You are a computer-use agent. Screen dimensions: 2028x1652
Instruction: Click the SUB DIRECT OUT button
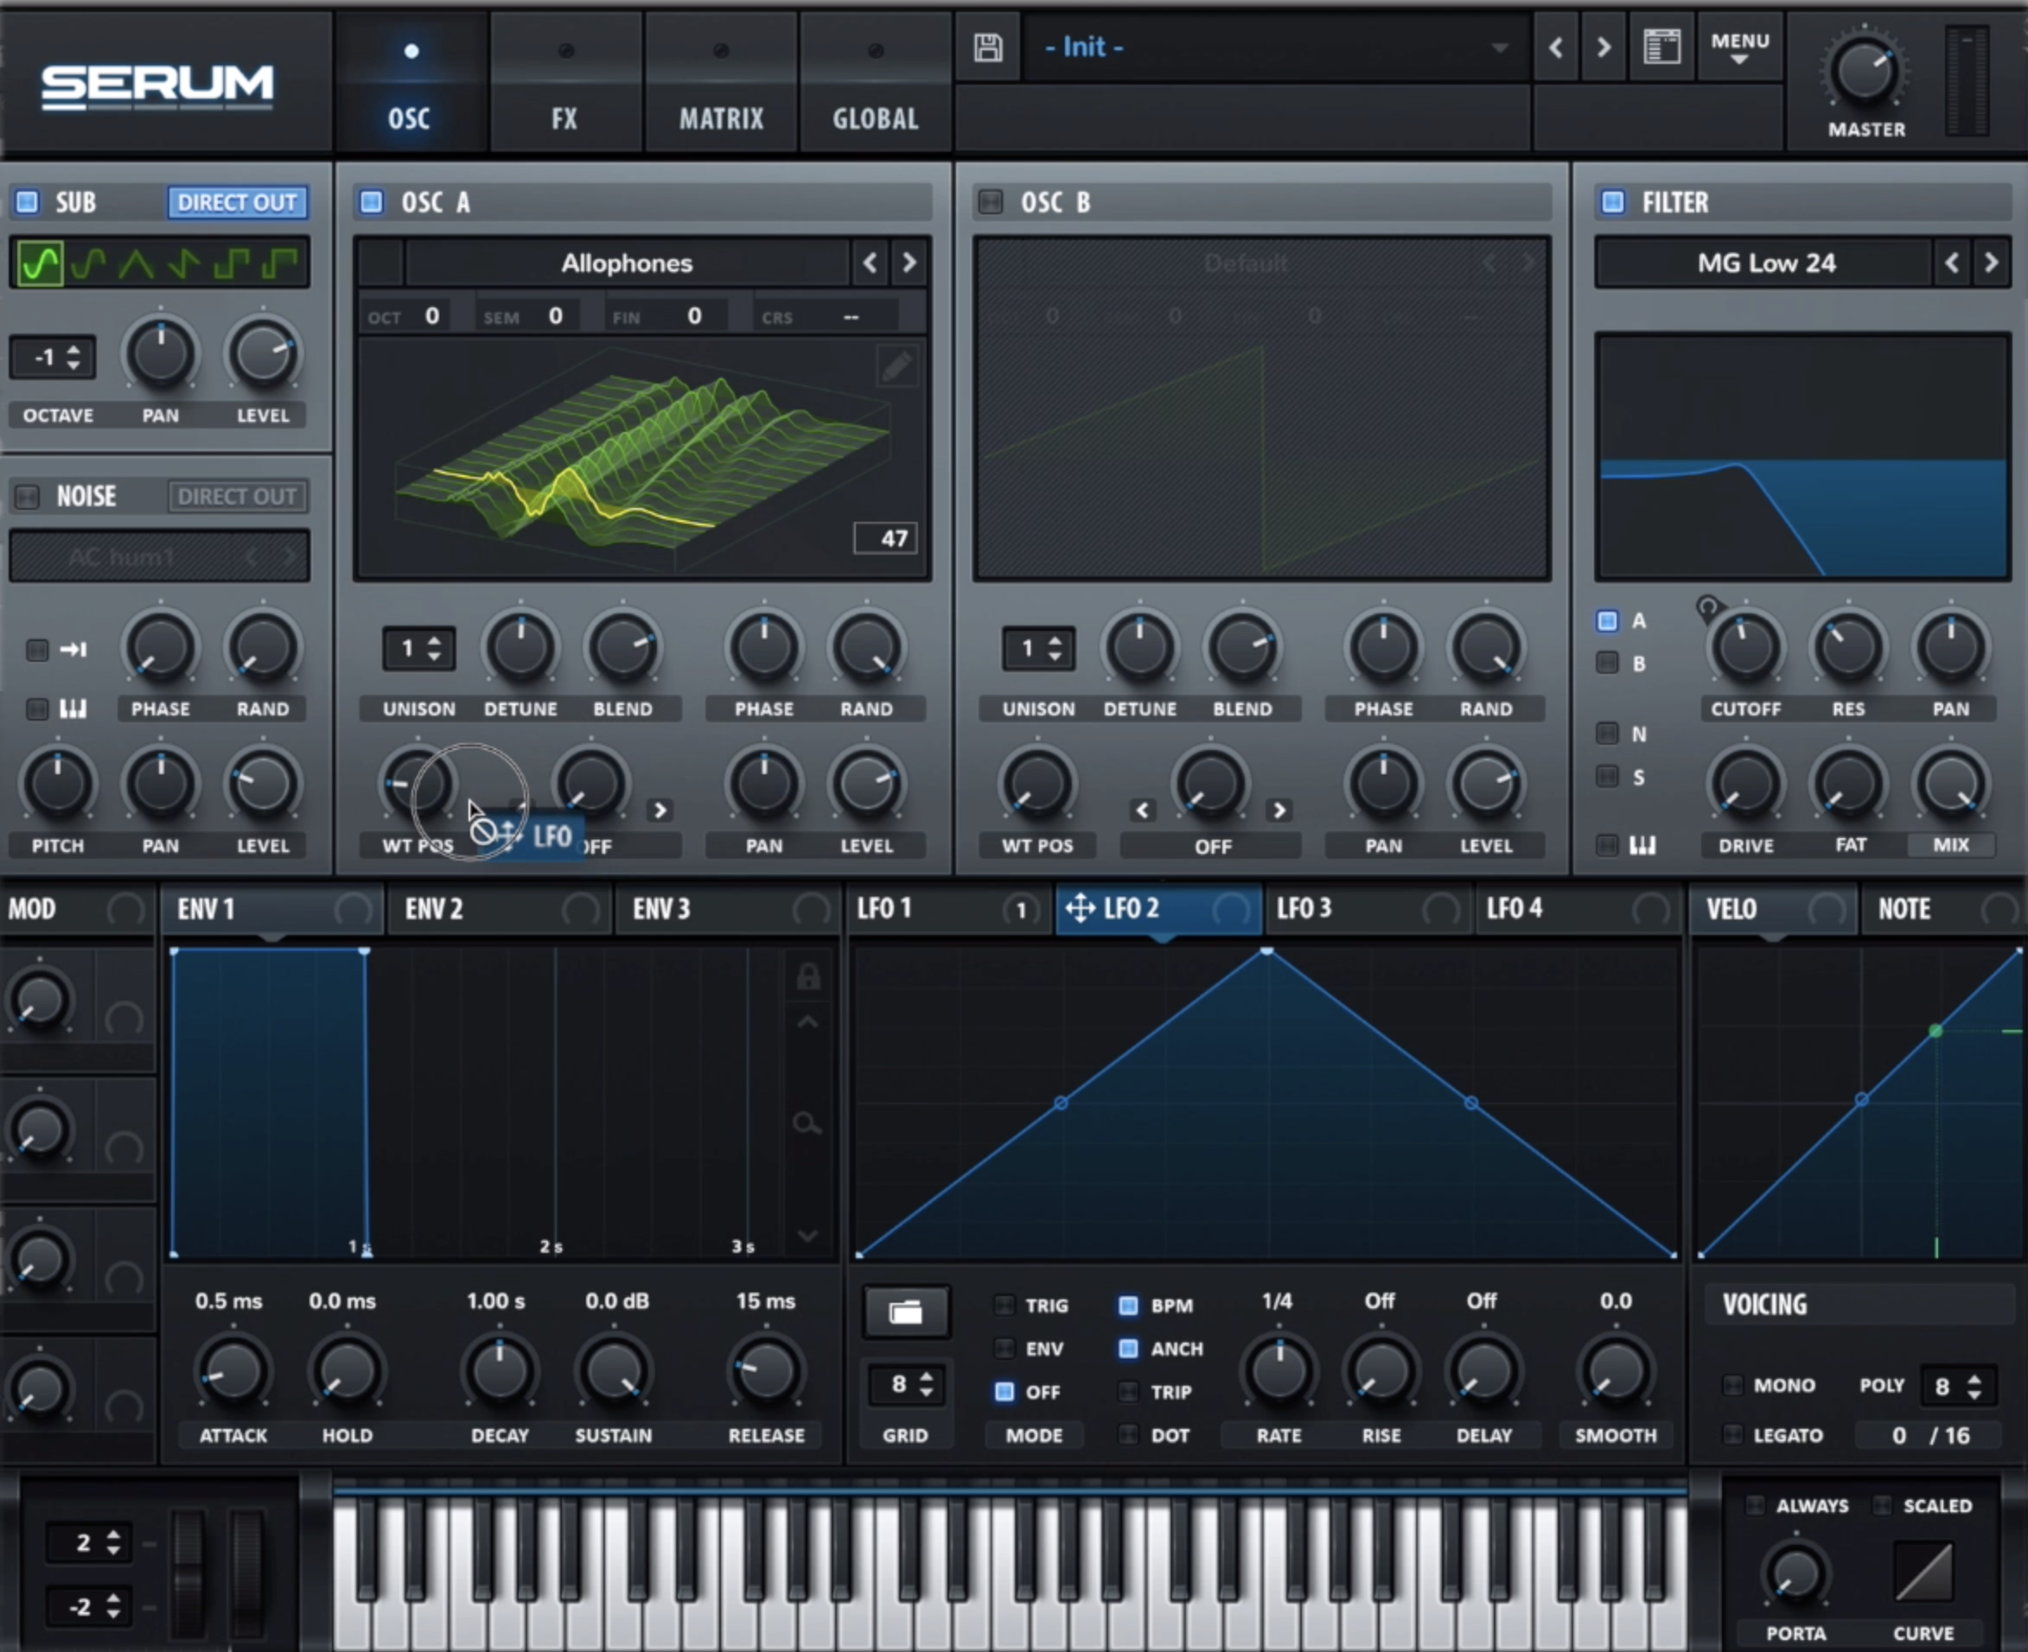pos(236,201)
